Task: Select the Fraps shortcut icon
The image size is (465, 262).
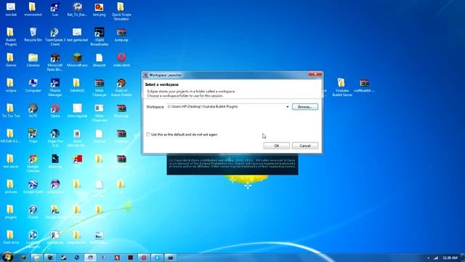Action: pos(33,136)
